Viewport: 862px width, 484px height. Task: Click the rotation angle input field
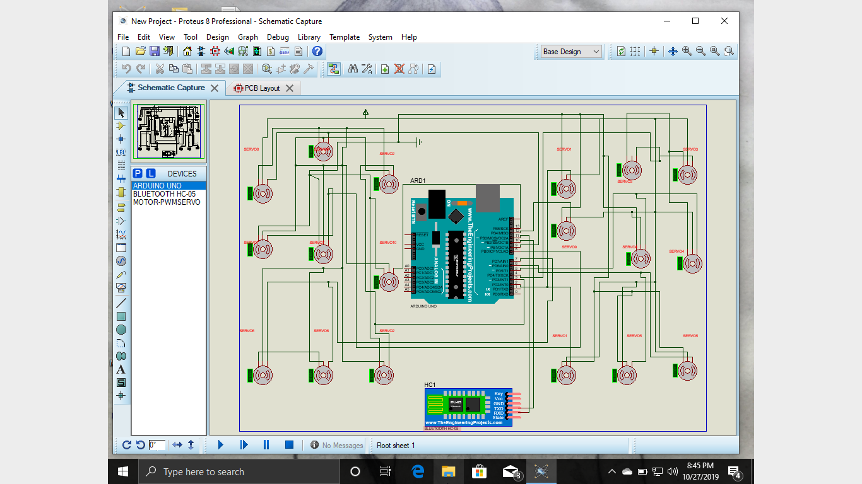click(157, 445)
